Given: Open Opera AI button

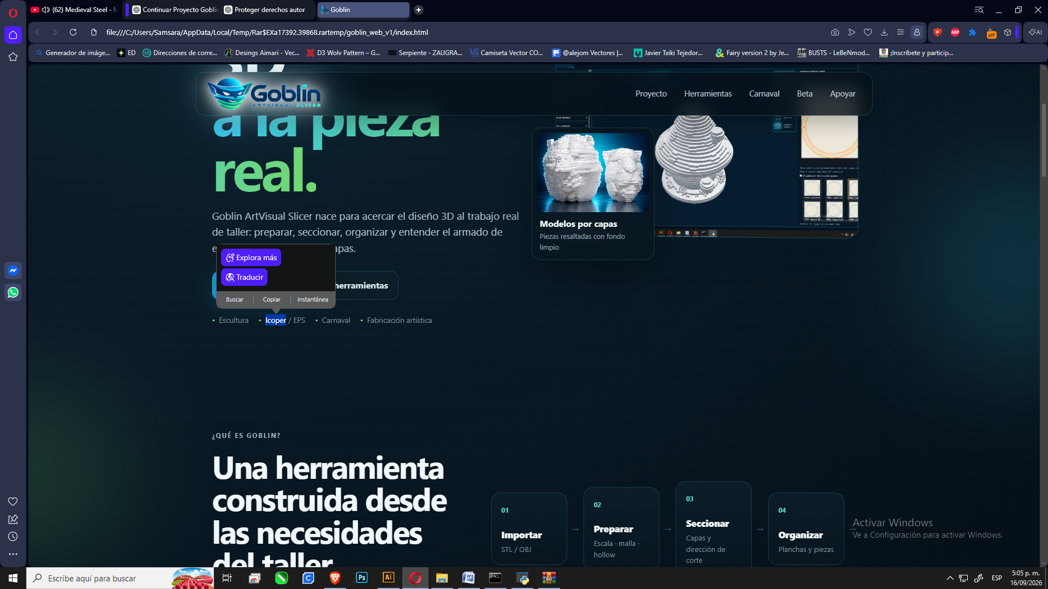Looking at the screenshot, I should pyautogui.click(x=1035, y=32).
